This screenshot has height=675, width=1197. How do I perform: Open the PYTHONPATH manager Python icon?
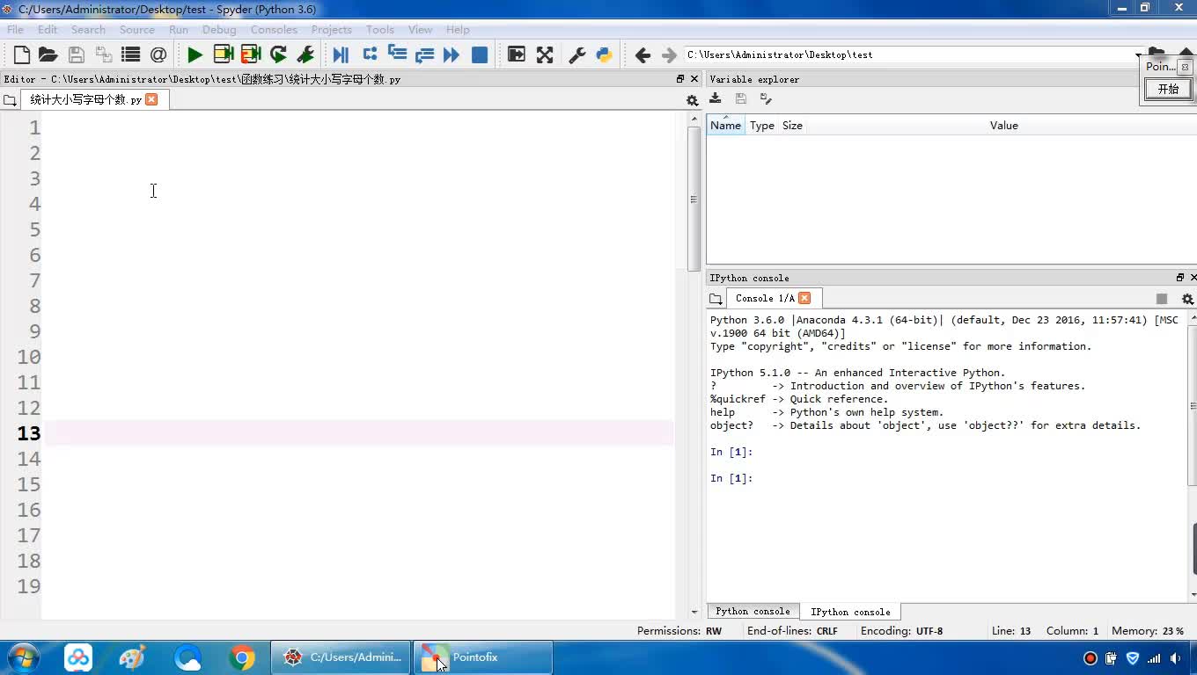604,54
